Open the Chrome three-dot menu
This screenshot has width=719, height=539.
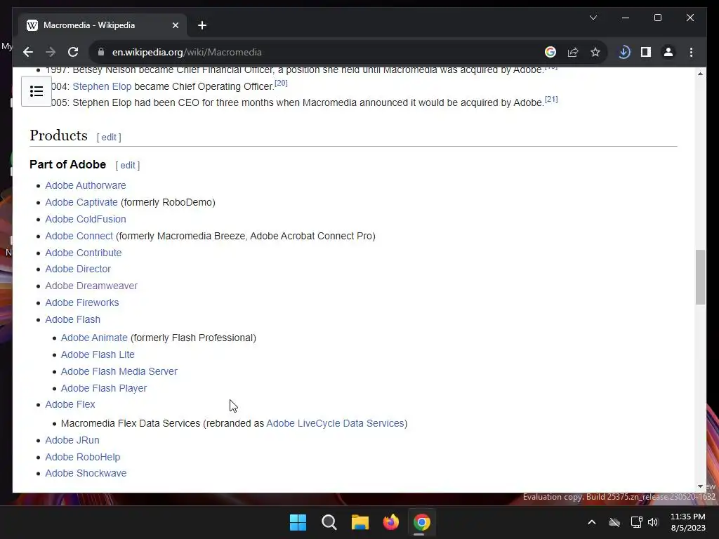coord(691,52)
